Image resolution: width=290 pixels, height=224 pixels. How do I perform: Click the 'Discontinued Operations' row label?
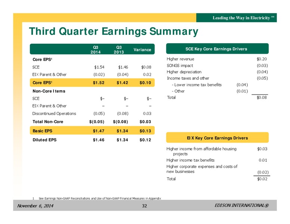[54, 113]
